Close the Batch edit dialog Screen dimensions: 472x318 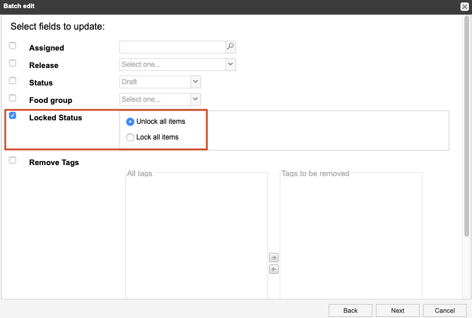464,6
